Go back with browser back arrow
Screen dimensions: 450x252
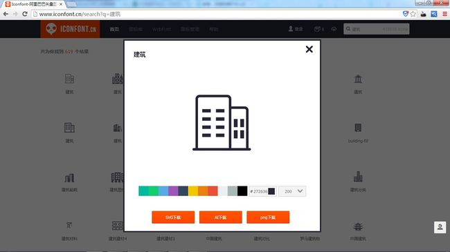(x=6, y=14)
